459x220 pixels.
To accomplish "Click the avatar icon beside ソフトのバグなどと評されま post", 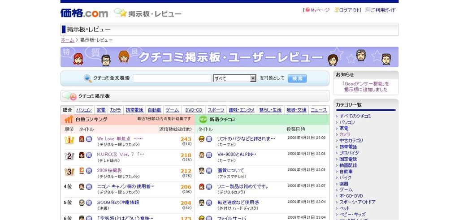I will coord(202,139).
